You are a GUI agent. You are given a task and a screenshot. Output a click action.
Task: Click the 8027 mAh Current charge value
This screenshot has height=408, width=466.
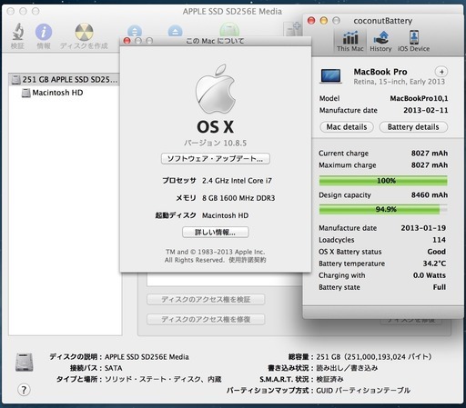(430, 154)
